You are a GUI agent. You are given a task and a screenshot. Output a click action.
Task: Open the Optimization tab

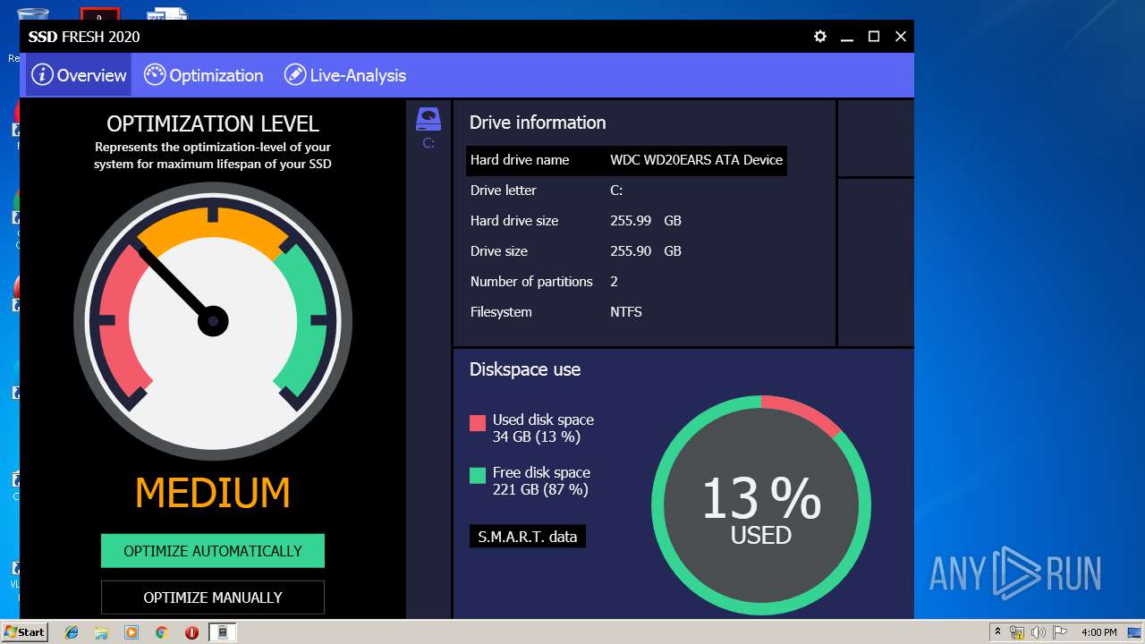point(204,75)
